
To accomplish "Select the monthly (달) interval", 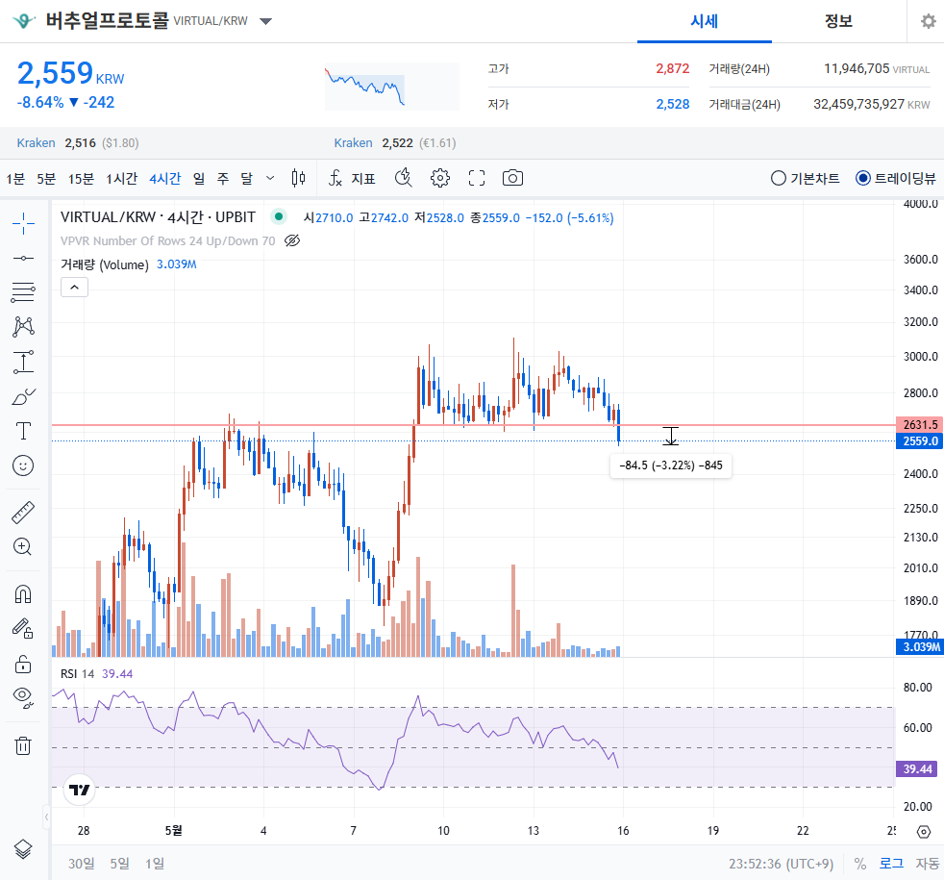I will [247, 178].
